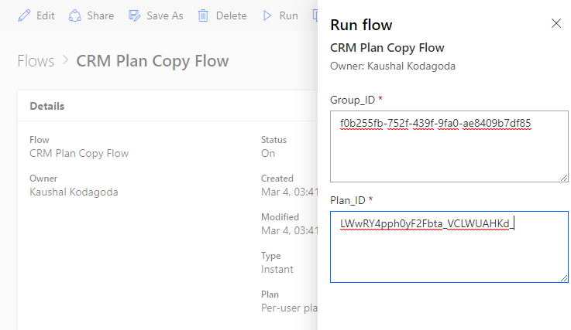Image resolution: width=571 pixels, height=330 pixels.
Task: Click the owner line in Run flow panel
Action: click(x=393, y=66)
